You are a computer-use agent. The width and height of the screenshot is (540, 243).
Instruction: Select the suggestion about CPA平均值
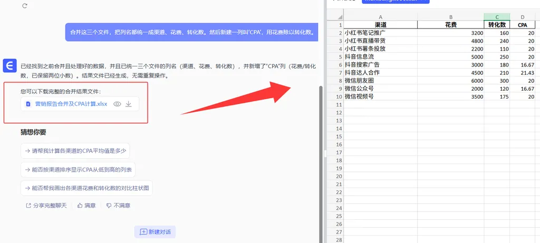coord(75,151)
